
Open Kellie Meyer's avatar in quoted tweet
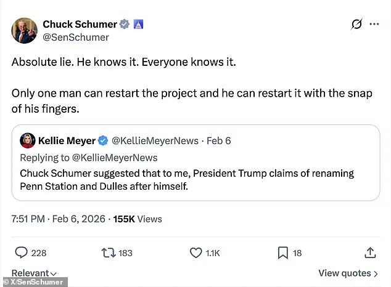point(28,141)
